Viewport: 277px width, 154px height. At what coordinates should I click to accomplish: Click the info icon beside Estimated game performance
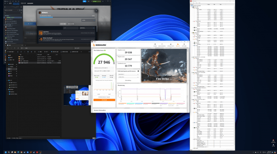tap(138, 71)
